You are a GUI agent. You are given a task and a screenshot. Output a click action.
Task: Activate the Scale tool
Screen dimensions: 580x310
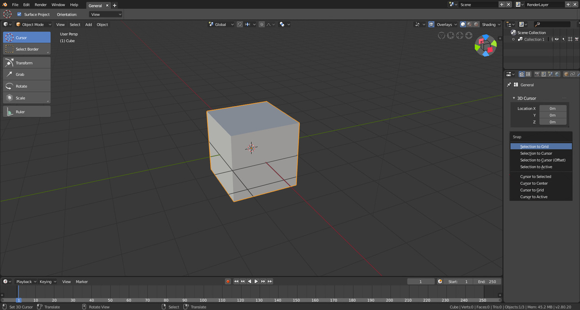(x=27, y=98)
